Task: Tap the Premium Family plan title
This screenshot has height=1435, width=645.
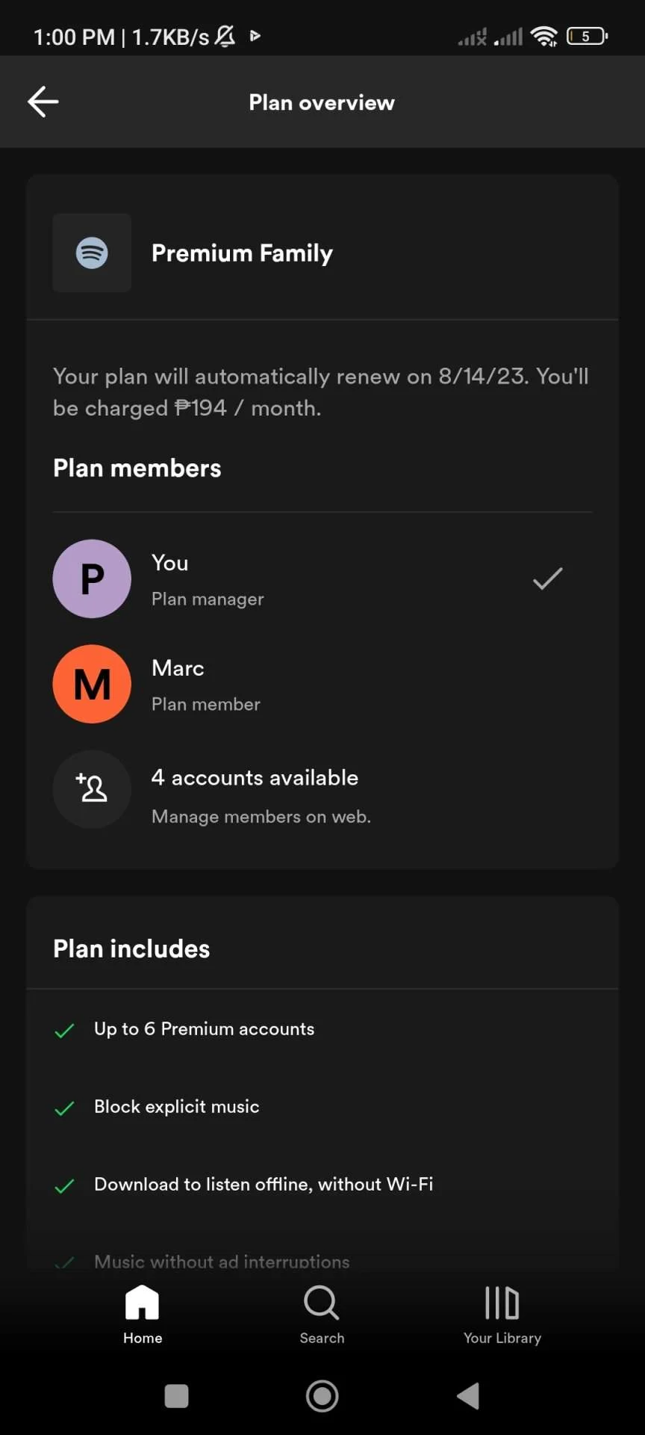Action: pos(242,253)
